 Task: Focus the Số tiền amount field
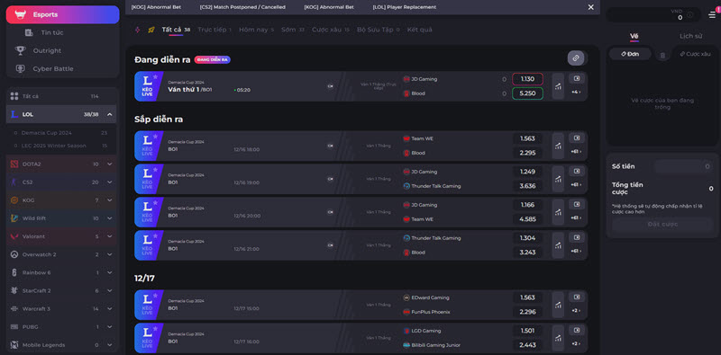coord(683,166)
